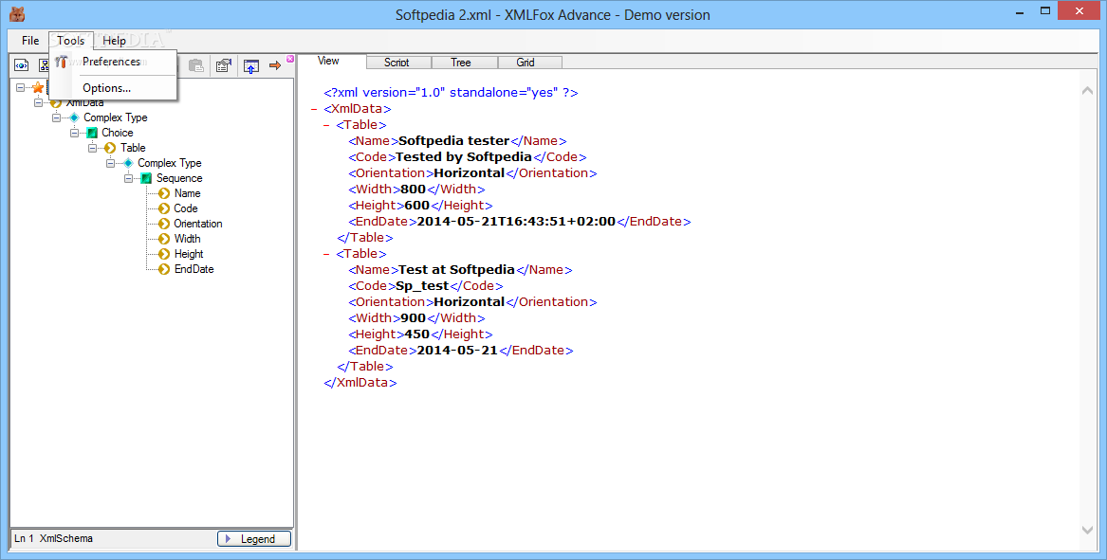The height and width of the screenshot is (560, 1107).
Task: Open Preferences from the Tools menu
Action: 111,62
